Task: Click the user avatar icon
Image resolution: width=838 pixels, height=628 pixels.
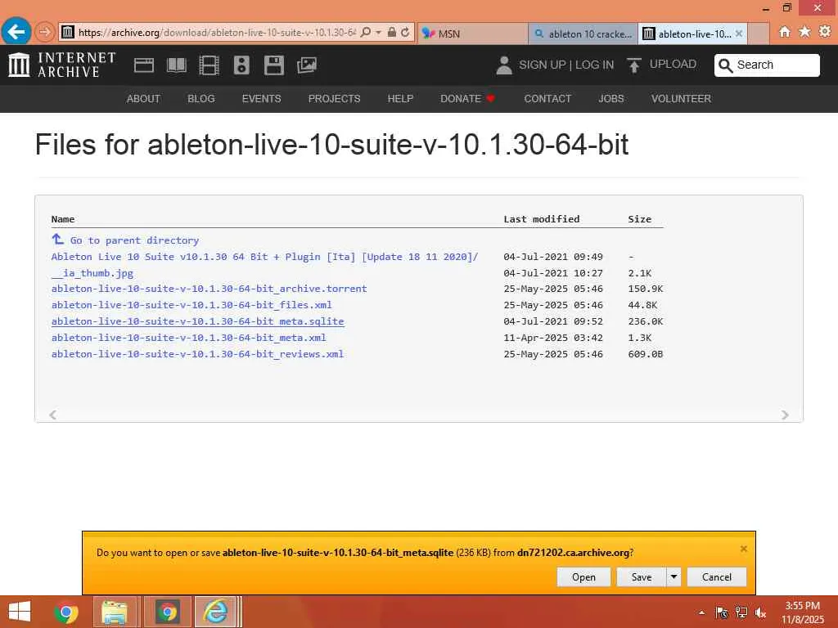Action: pos(503,65)
